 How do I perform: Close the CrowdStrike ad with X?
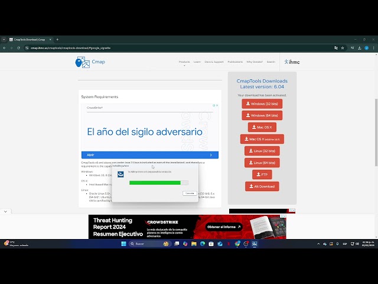click(x=217, y=105)
